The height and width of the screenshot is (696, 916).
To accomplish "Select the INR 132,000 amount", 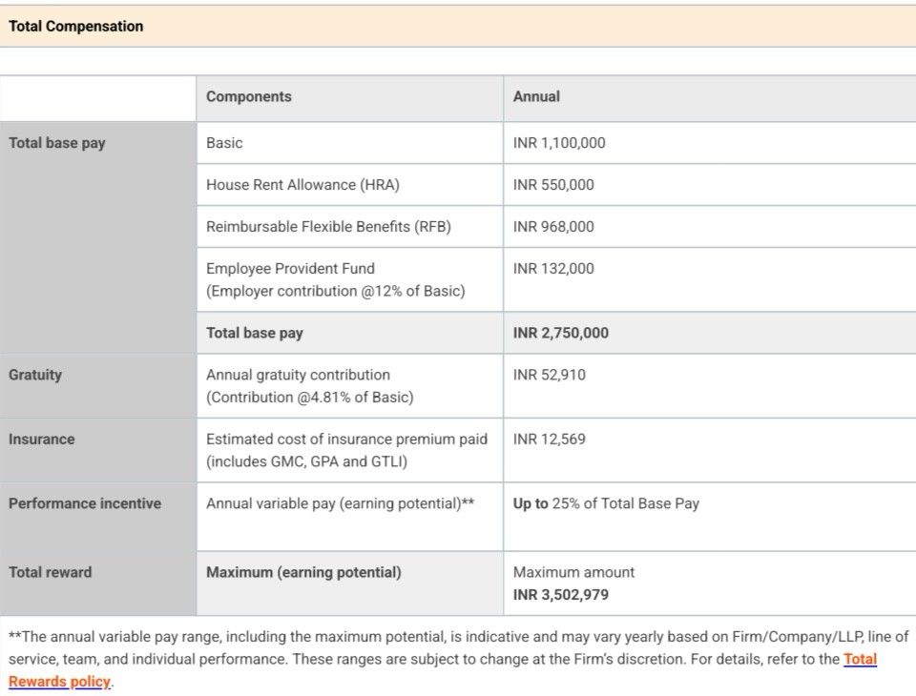I will [553, 269].
